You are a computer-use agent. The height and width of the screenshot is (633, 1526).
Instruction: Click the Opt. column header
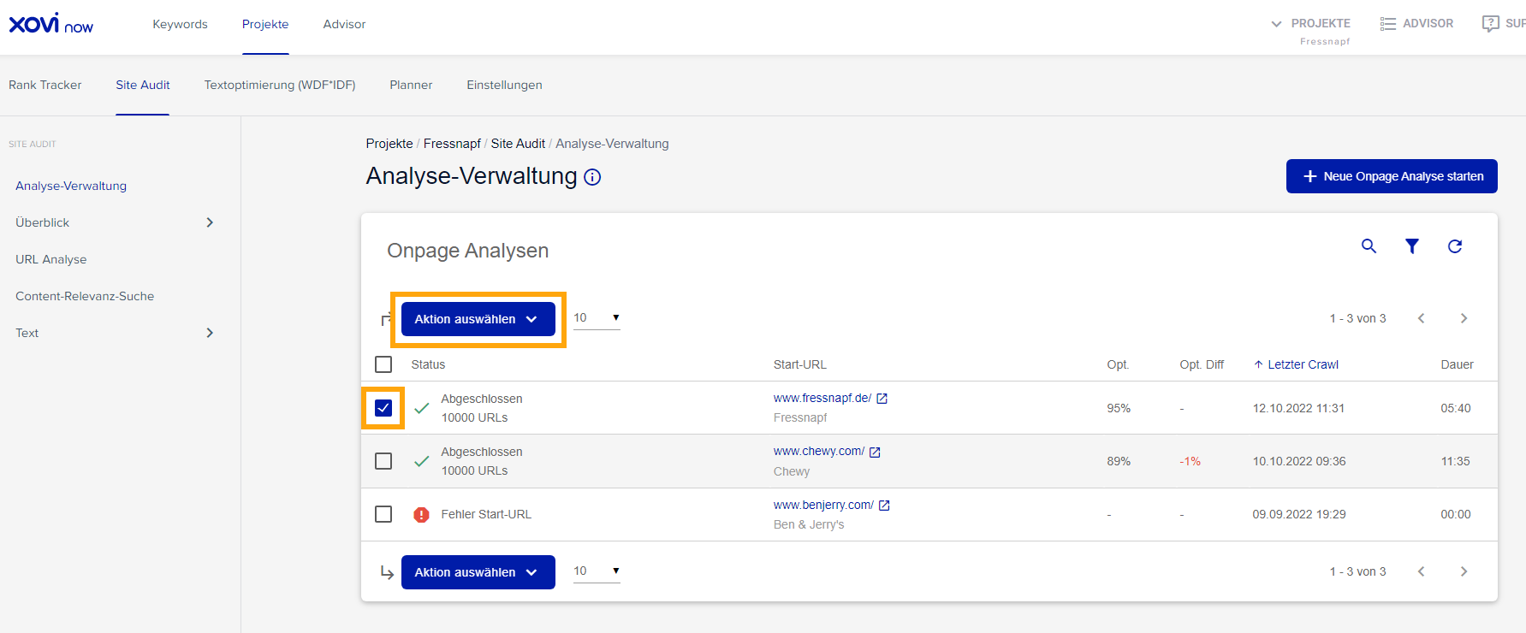click(1118, 364)
